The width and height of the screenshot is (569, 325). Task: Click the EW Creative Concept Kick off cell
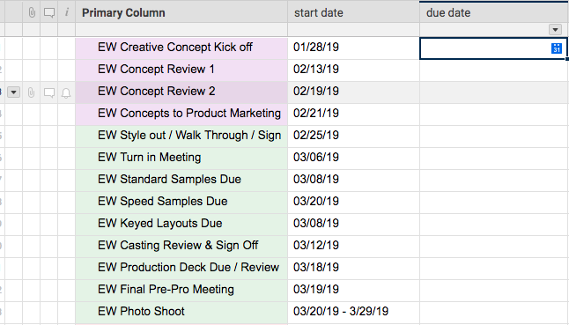pos(181,48)
